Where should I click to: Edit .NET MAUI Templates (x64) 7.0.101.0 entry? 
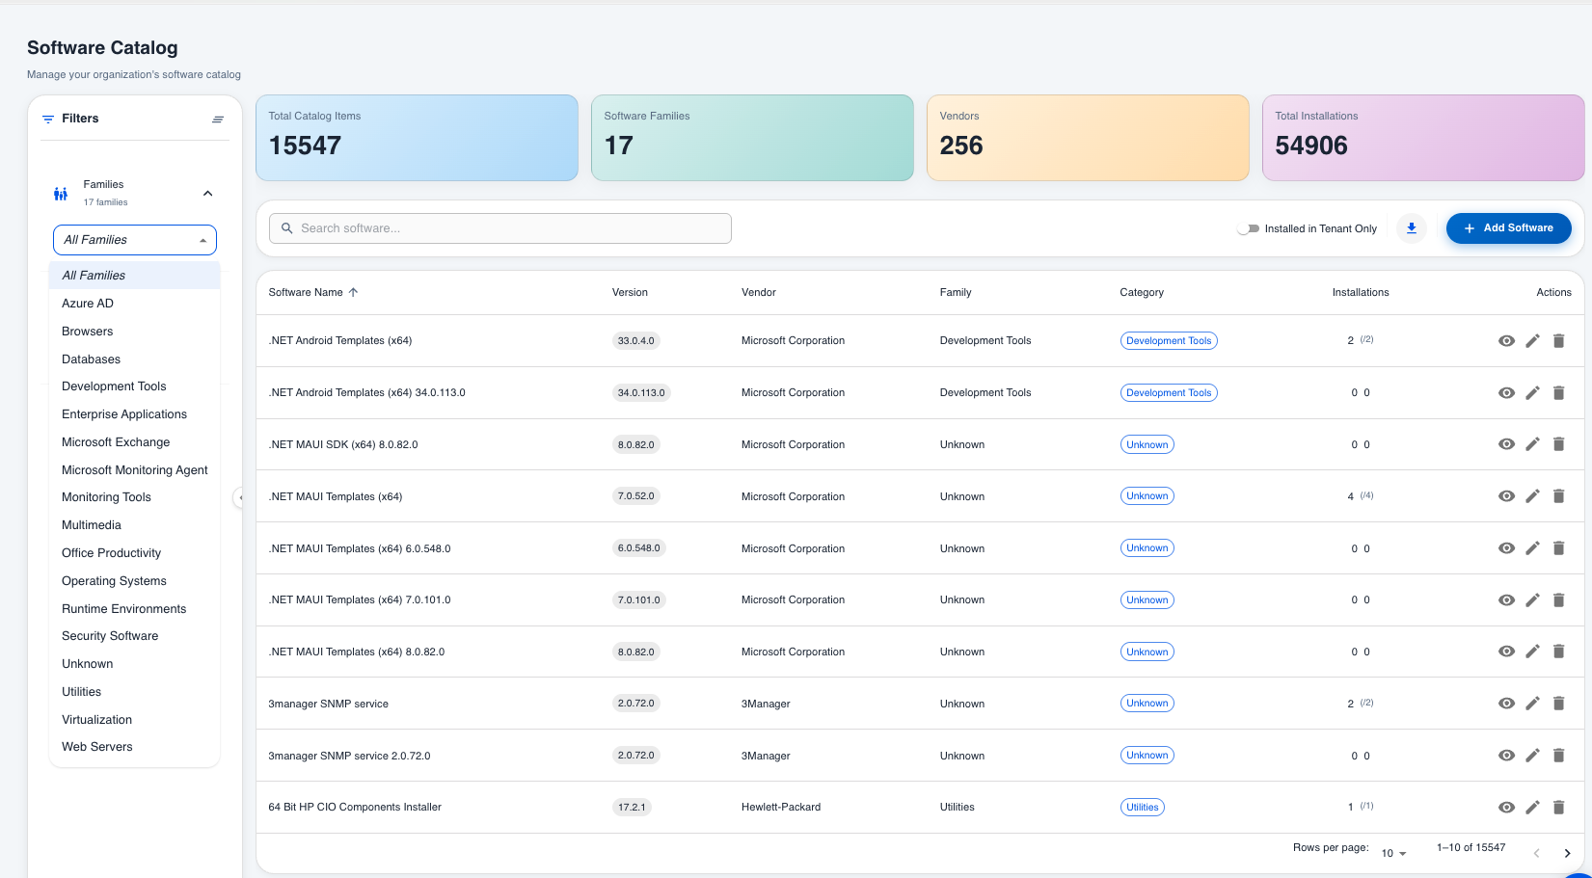1532,600
